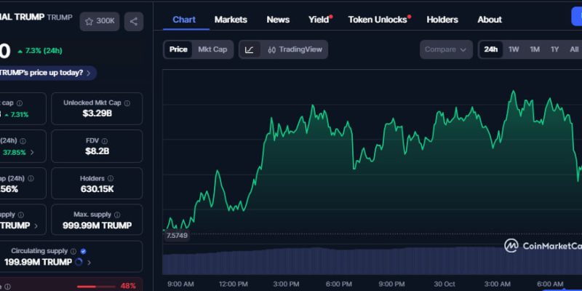Click the verified badge by Circulating supply
Image resolution: width=582 pixels, height=291 pixels.
point(83,251)
